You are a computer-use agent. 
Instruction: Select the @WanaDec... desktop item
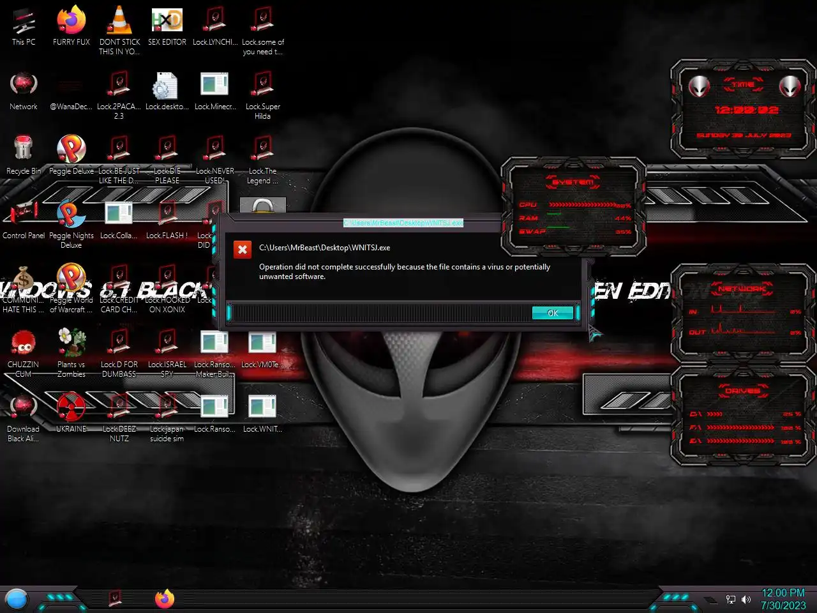[71, 91]
